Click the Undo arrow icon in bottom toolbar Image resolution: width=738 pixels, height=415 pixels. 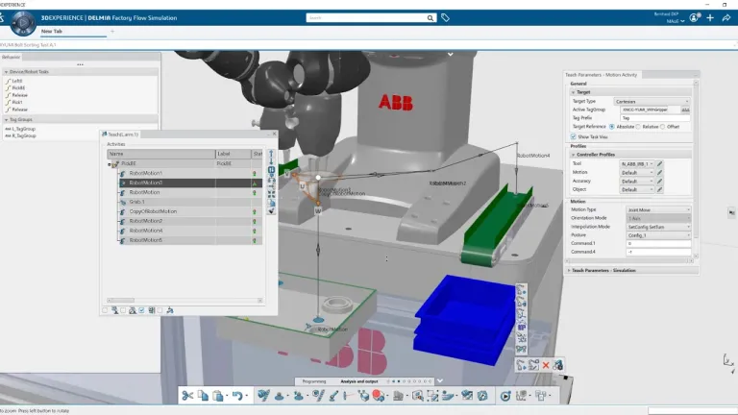236,396
